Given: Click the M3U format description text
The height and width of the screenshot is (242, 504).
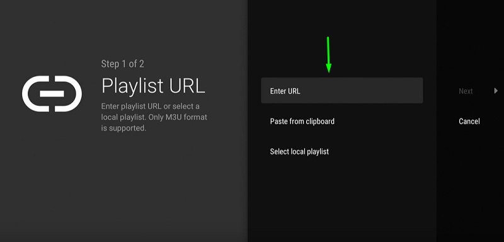Looking at the screenshot, I should point(154,117).
